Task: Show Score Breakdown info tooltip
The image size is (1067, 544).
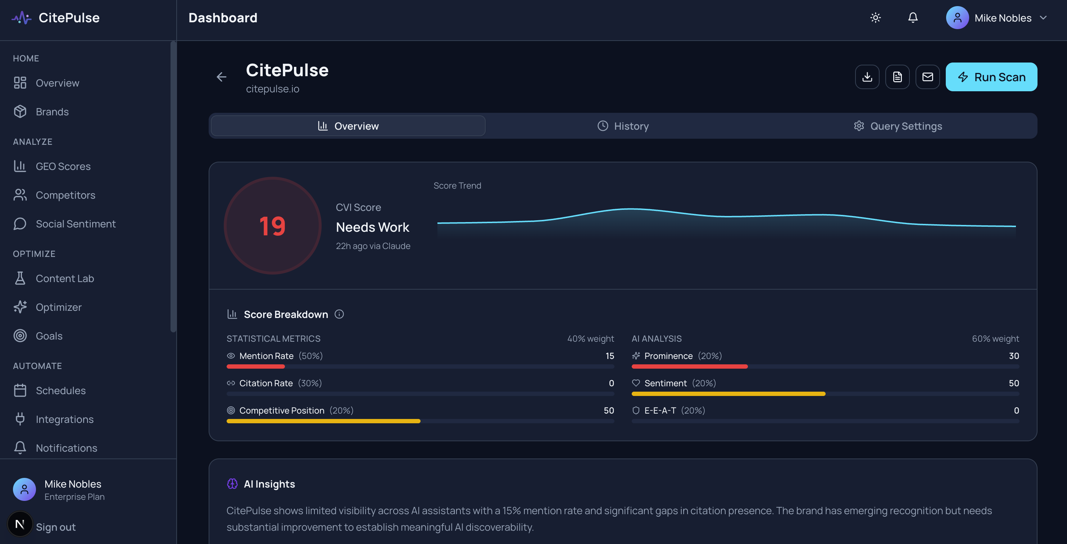Action: point(339,314)
